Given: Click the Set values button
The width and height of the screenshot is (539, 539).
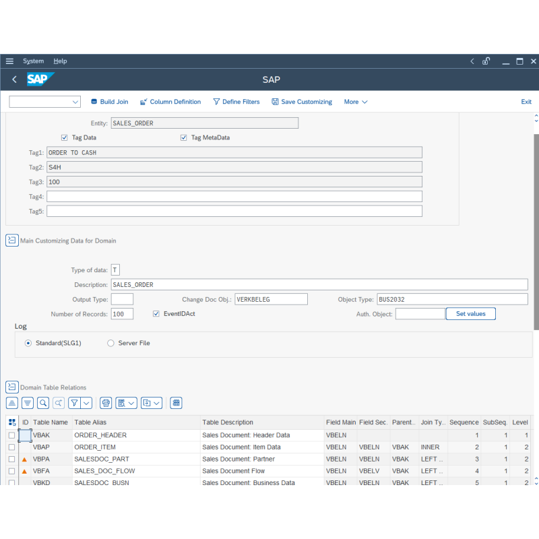Looking at the screenshot, I should point(470,313).
